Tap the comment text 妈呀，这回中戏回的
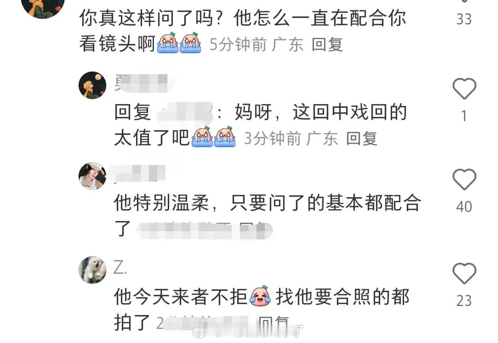Image resolution: width=498 pixels, height=343 pixels. (x=321, y=112)
